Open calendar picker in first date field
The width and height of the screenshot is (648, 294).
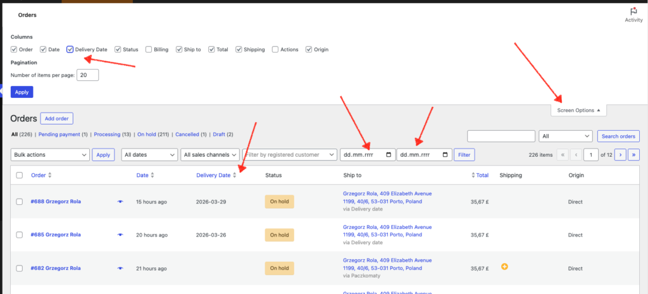point(388,155)
